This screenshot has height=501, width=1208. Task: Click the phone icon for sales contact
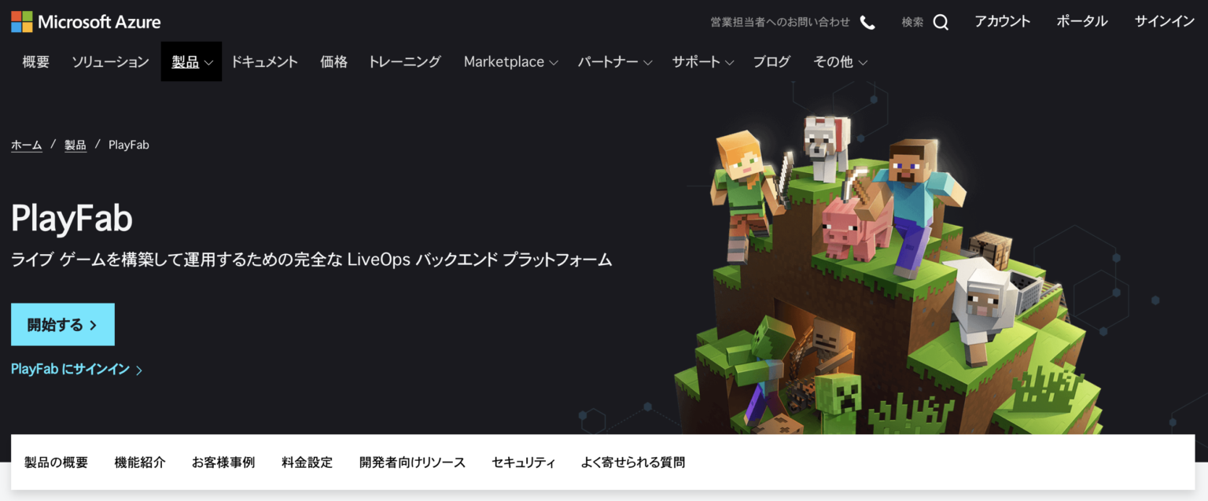[867, 22]
